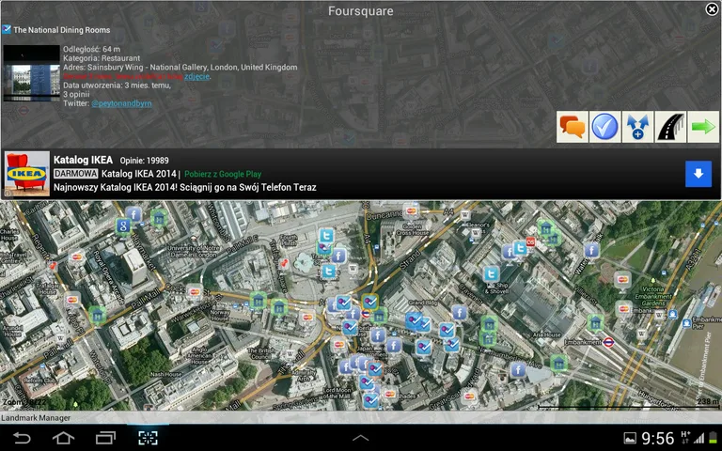Viewport: 722px width, 451px height.
Task: Click the Odległość: 64 m text
Action: pyautogui.click(x=91, y=49)
